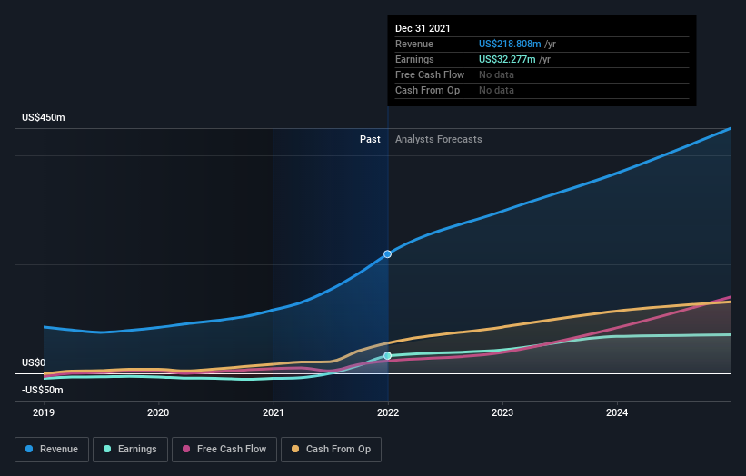Click the Past section label
This screenshot has height=476, width=746.
pos(370,139)
